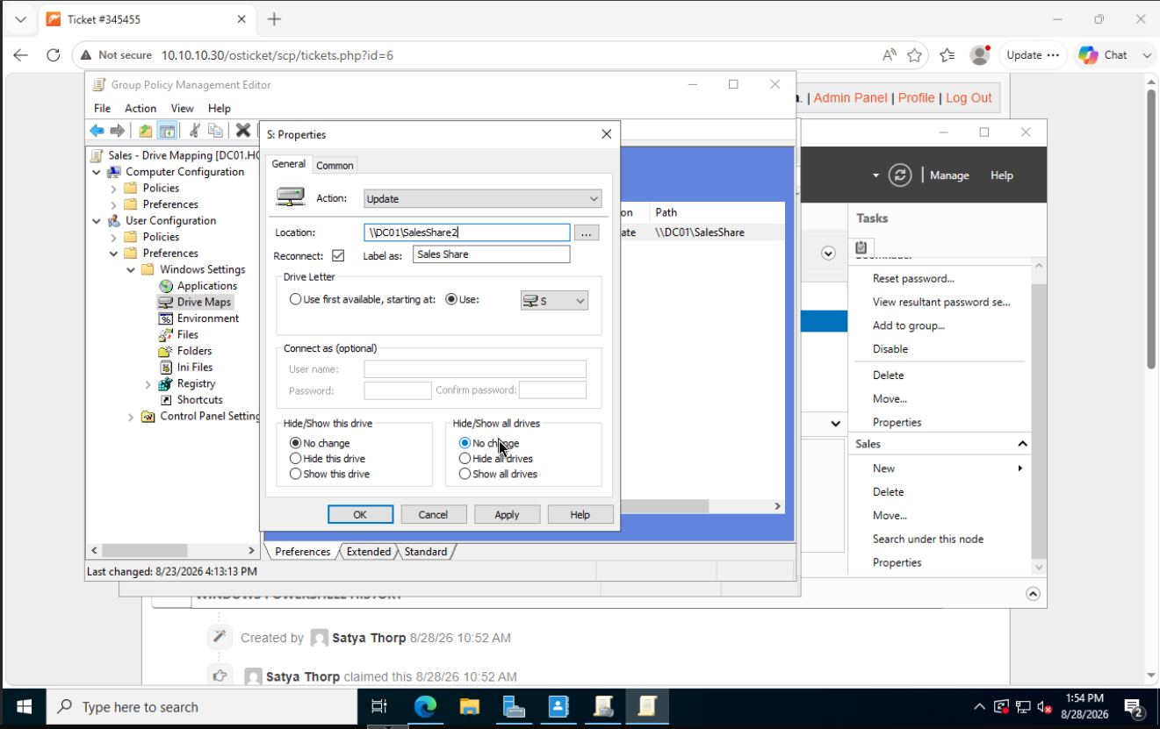Open the Action dropdown showing Update
The height and width of the screenshot is (729, 1160).
[x=482, y=199]
